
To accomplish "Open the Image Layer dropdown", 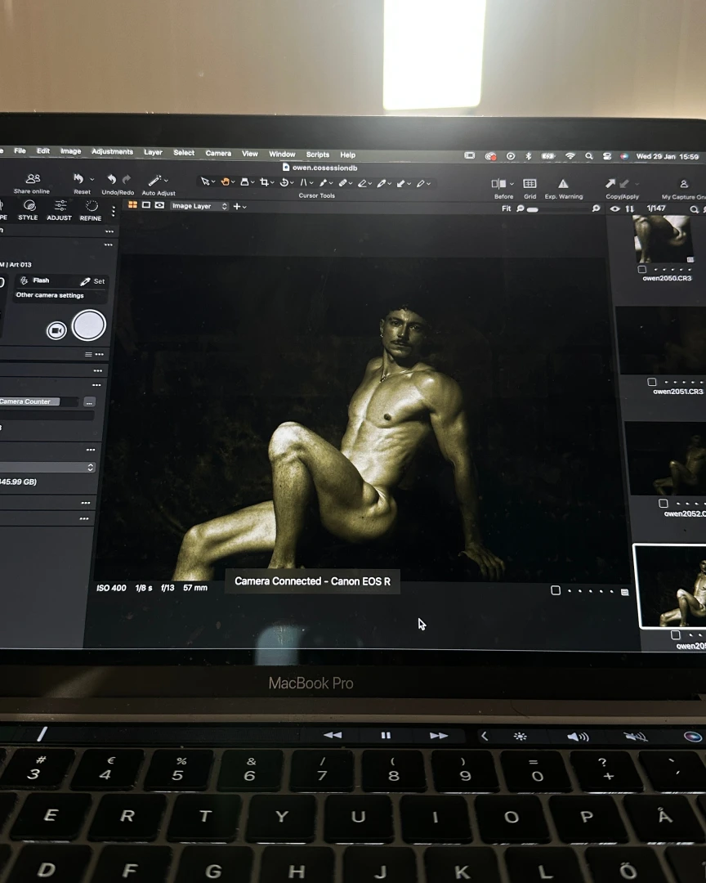I will (199, 206).
